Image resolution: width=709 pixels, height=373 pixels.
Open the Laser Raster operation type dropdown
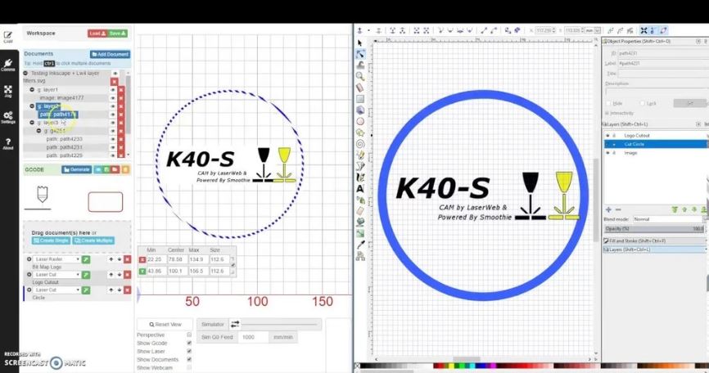pyautogui.click(x=54, y=259)
